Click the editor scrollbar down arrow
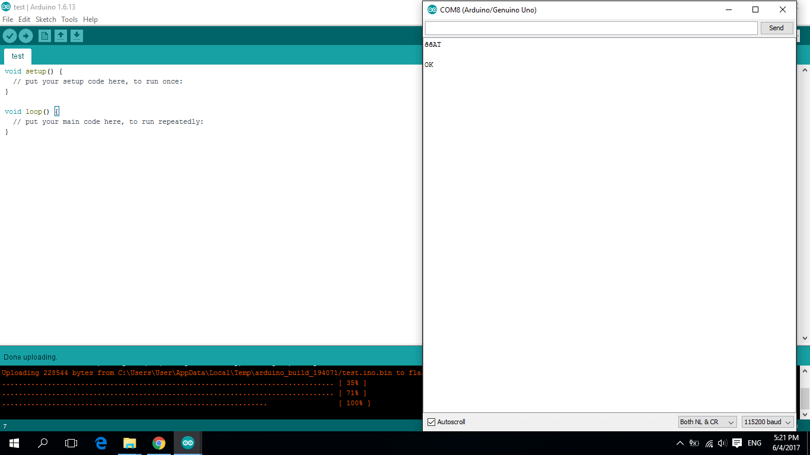The height and width of the screenshot is (455, 810). 805,338
